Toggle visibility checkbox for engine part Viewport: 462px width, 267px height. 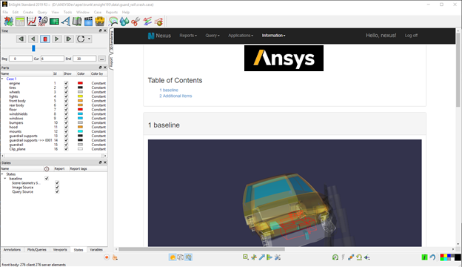66,83
